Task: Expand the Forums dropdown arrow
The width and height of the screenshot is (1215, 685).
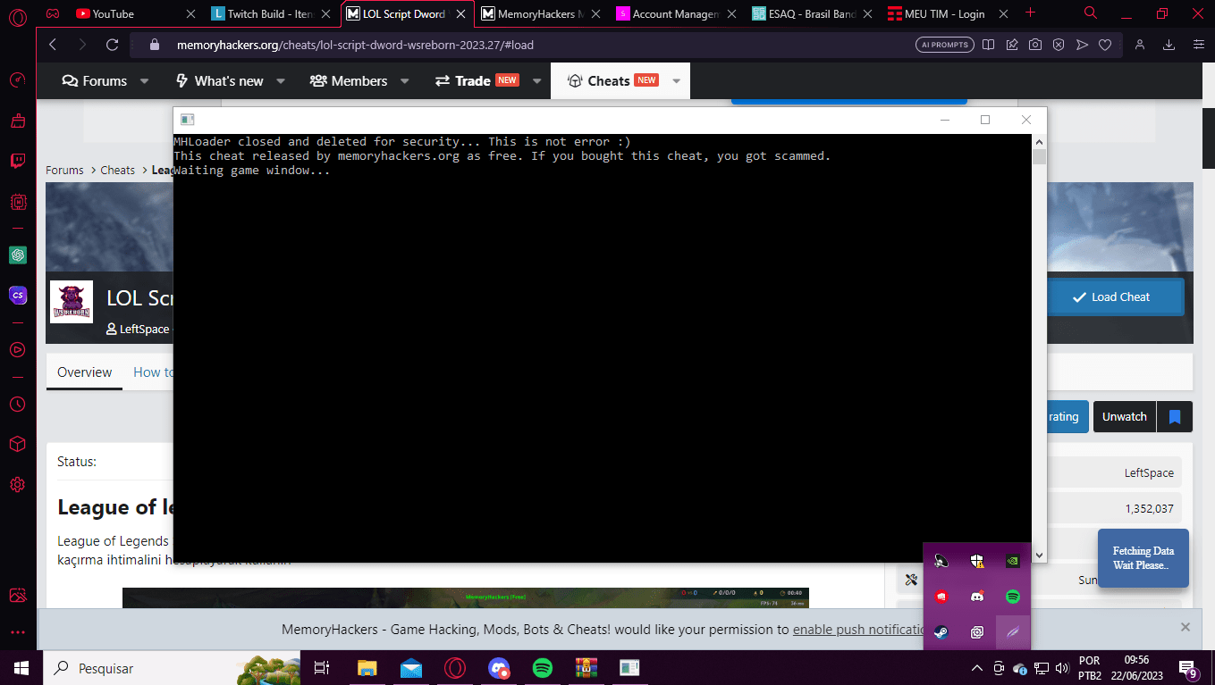Action: coord(144,81)
